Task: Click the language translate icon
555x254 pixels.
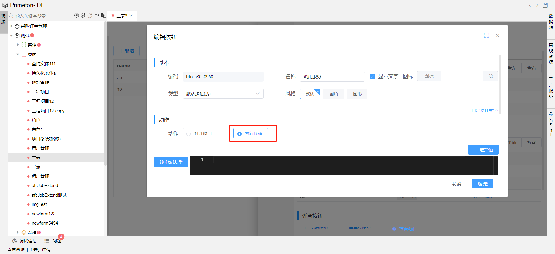Action: [103, 16]
